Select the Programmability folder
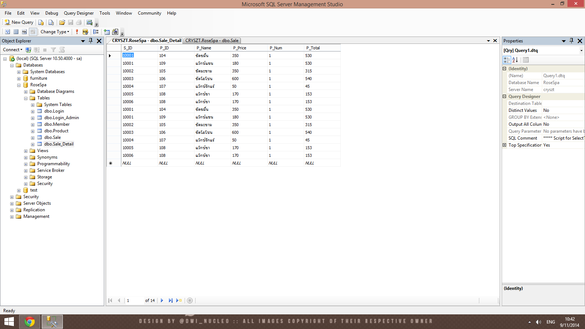Screen dimensions: 585x329 (53, 164)
